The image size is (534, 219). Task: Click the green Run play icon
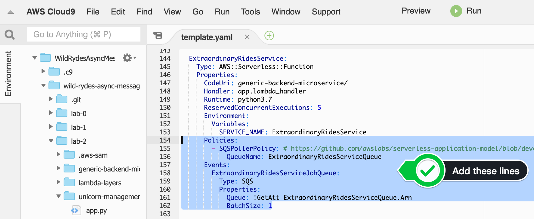click(x=456, y=11)
